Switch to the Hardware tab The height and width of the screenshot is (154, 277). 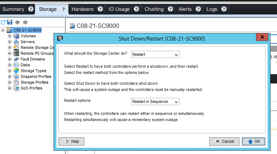[82, 9]
